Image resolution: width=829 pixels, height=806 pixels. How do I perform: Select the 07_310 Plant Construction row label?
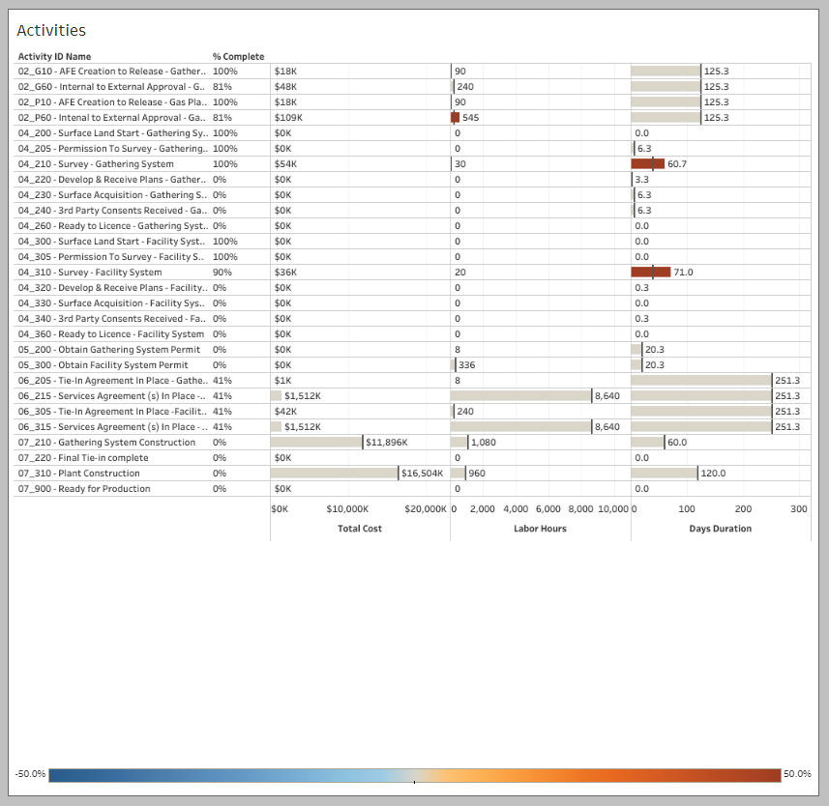tap(78, 474)
